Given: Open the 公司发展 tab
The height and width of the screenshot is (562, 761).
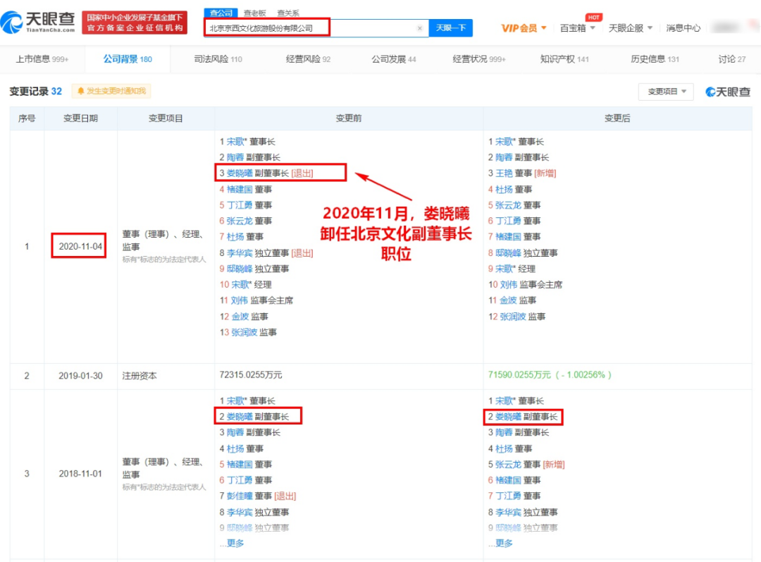Looking at the screenshot, I should click(x=394, y=59).
